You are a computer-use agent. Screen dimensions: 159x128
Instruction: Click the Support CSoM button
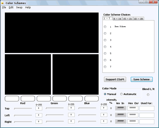[115, 79]
